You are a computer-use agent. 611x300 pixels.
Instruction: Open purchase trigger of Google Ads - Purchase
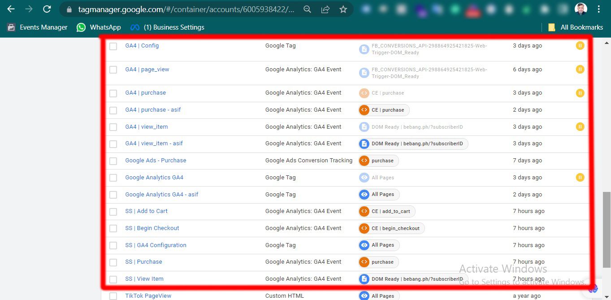coord(378,161)
